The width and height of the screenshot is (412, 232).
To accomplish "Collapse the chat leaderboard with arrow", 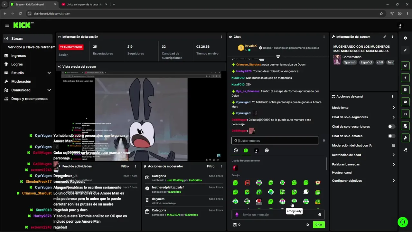I will (278, 56).
